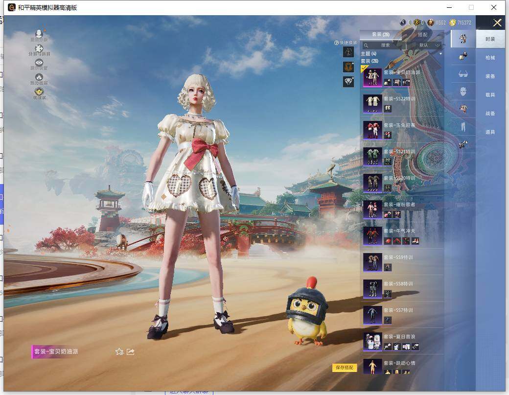Viewport: 509px width, 395px height.
Task: Select the 套装-SS22特训 outfit thumbnail
Action: (x=372, y=104)
